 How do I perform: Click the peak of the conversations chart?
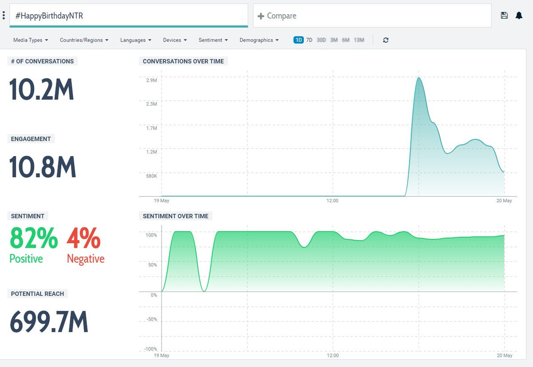418,78
